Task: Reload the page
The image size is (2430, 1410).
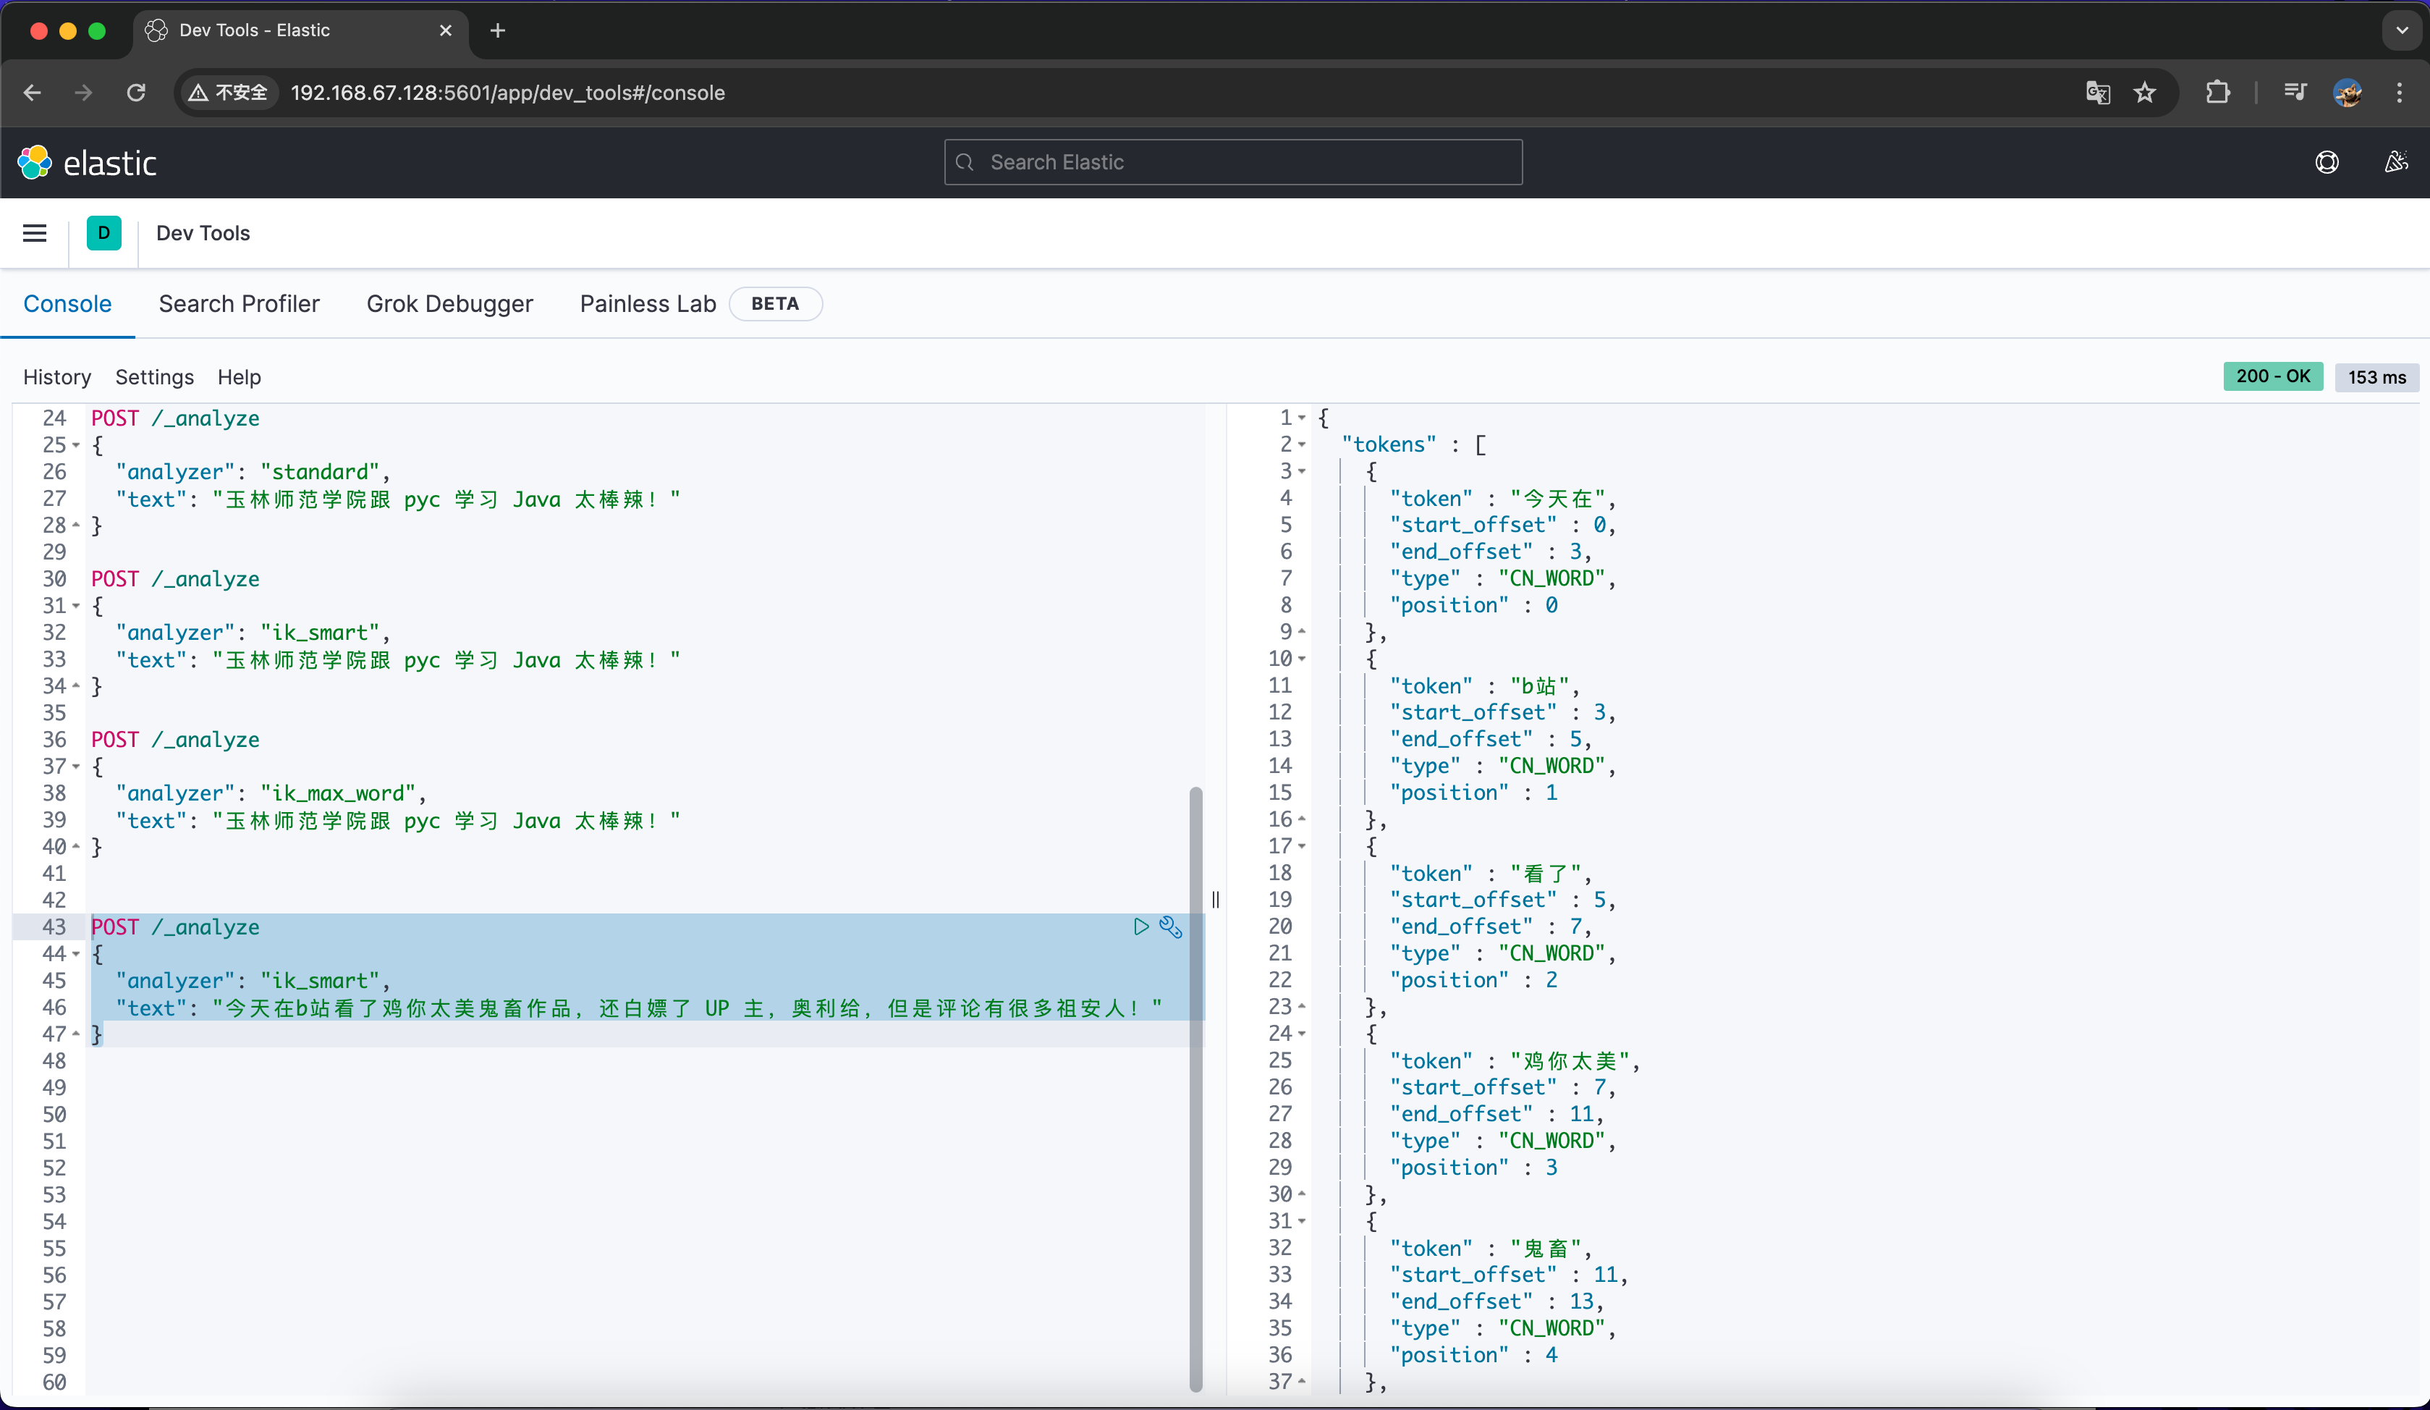Action: (136, 93)
